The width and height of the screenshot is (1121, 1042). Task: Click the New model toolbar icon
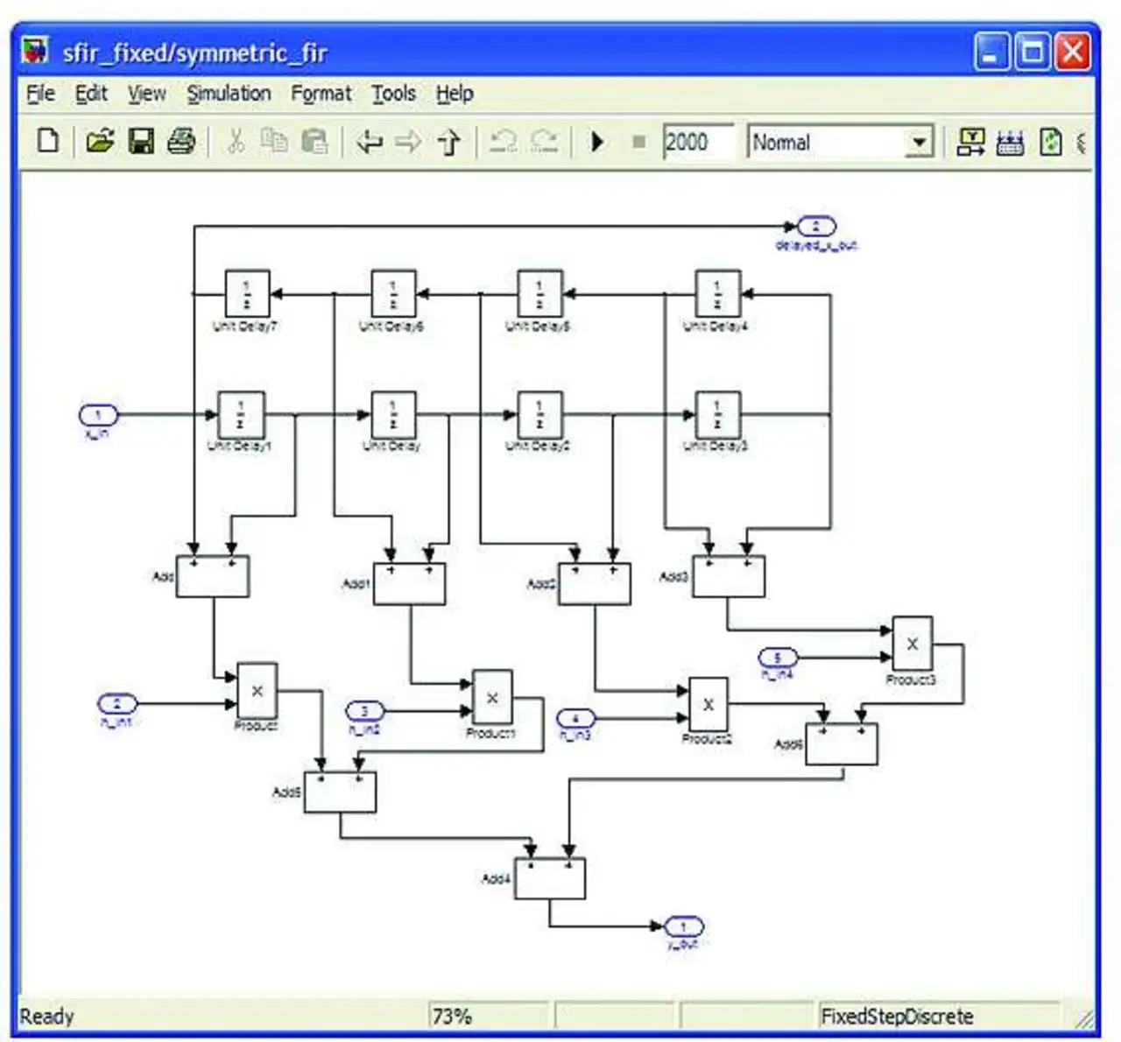[48, 141]
